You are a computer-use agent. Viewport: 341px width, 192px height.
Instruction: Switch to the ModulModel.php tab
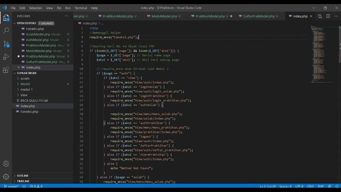[x=164, y=16]
